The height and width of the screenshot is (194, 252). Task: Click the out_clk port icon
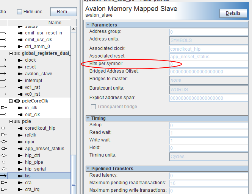click(x=20, y=115)
